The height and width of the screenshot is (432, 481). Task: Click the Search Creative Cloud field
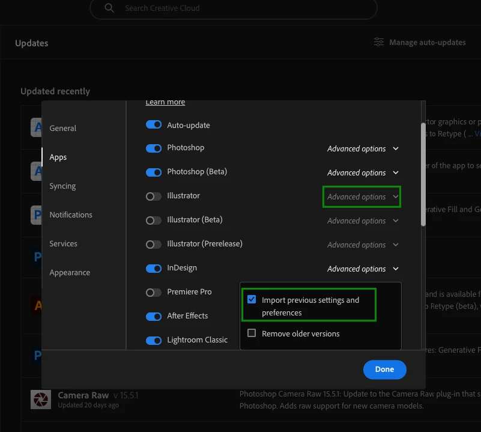[x=234, y=8]
